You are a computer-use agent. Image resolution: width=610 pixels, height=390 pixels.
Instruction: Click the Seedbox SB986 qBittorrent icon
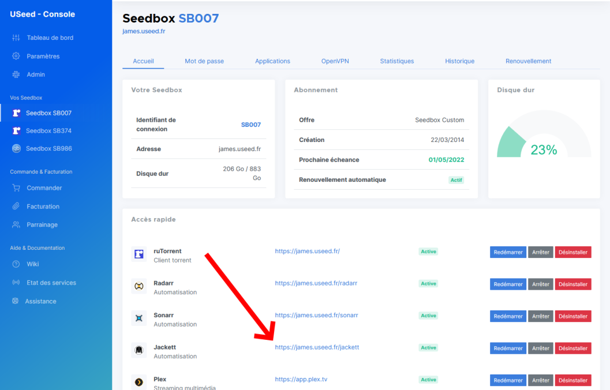pyautogui.click(x=16, y=148)
